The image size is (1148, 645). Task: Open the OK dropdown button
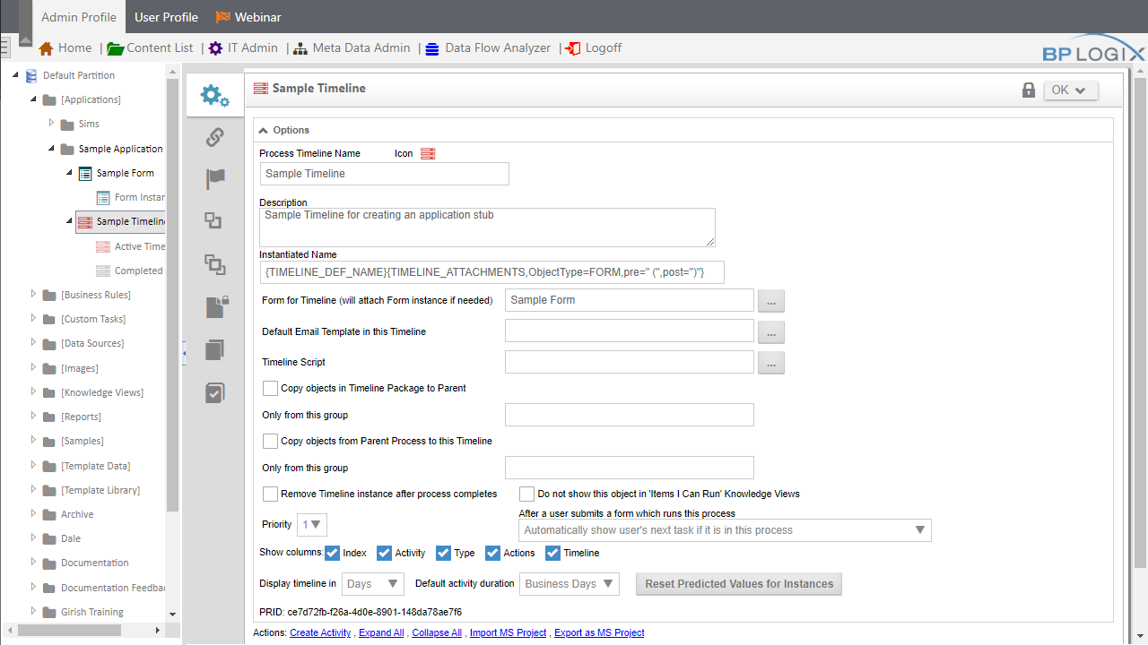pos(1071,90)
